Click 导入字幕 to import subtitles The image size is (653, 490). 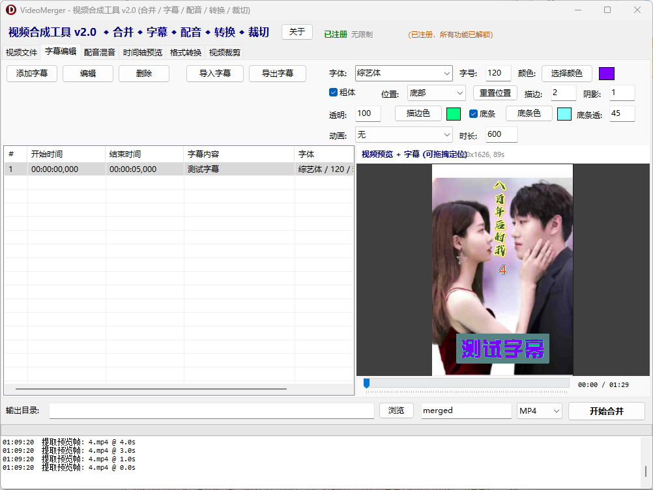click(215, 74)
